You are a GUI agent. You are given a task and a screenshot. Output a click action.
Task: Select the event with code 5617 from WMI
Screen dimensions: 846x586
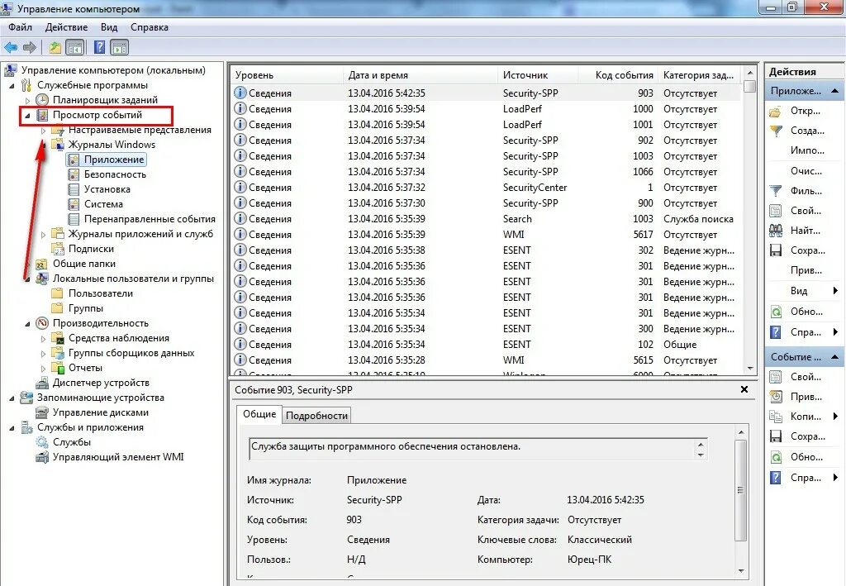pos(486,235)
